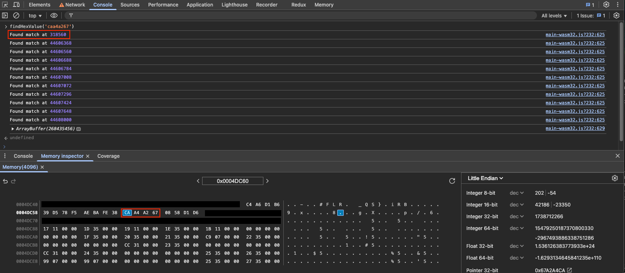Open value type settings gear
The height and width of the screenshot is (273, 625).
[615, 178]
